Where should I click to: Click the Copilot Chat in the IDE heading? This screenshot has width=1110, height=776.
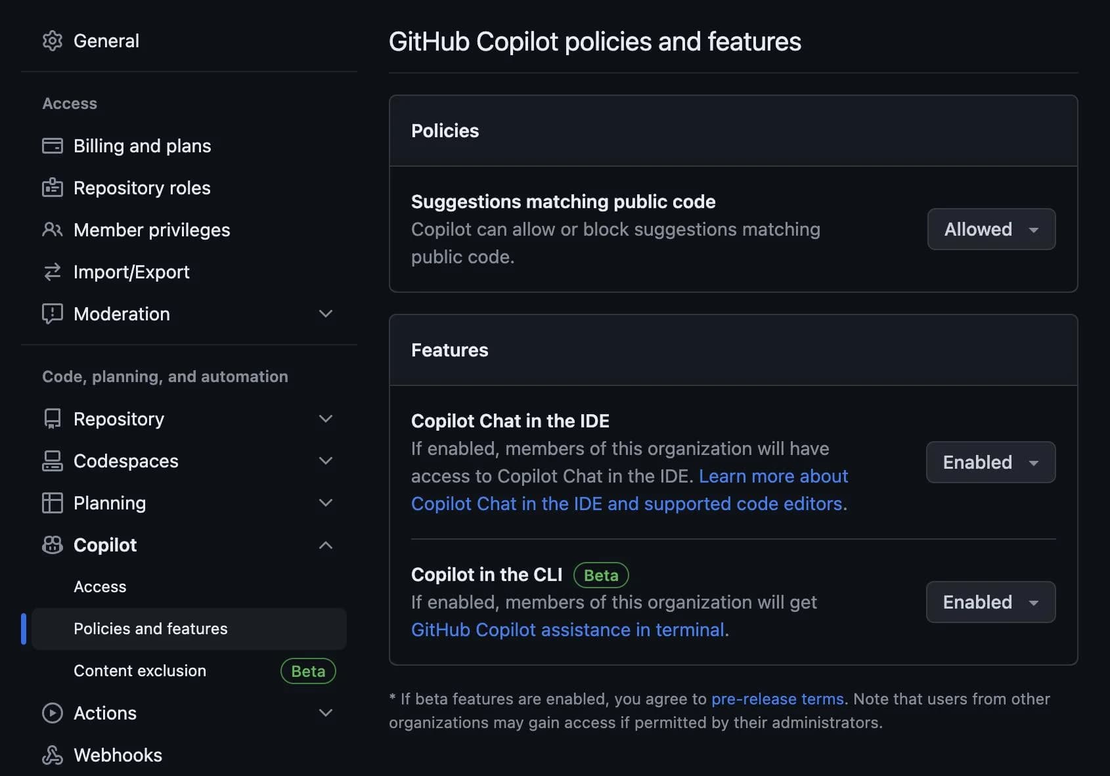coord(510,421)
